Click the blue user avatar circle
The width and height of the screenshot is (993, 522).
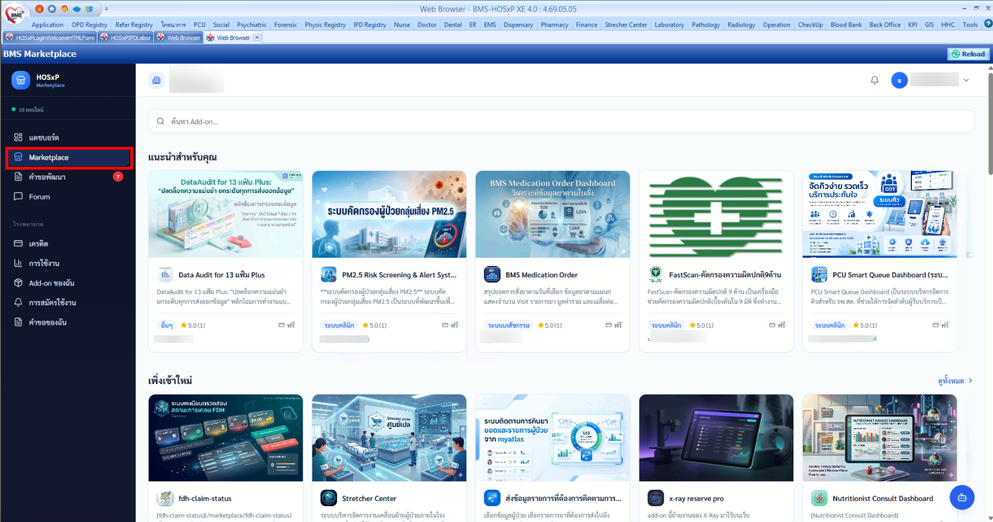899,80
